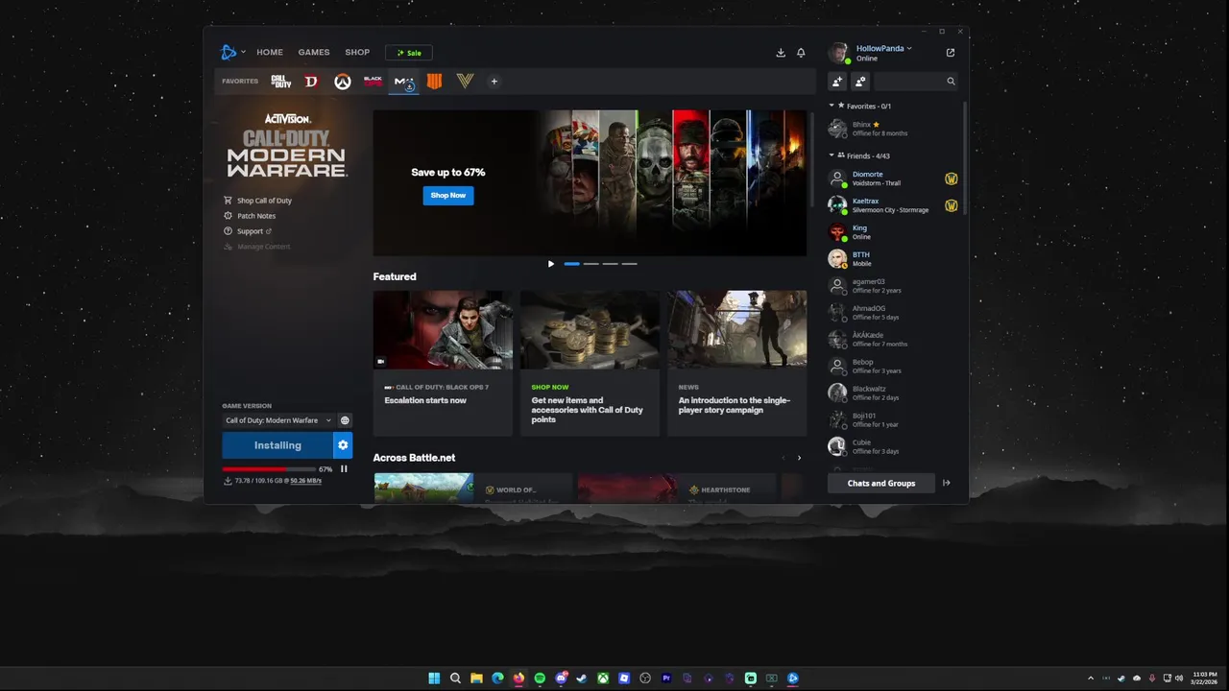Open Steam from the taskbar

coord(582,679)
